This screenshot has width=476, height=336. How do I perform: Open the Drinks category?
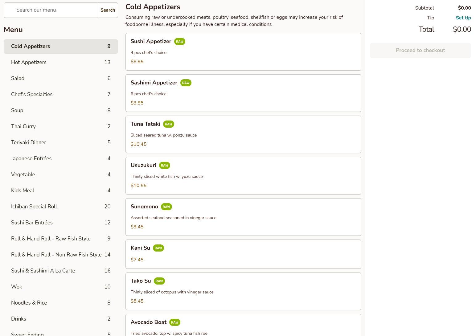(x=61, y=319)
